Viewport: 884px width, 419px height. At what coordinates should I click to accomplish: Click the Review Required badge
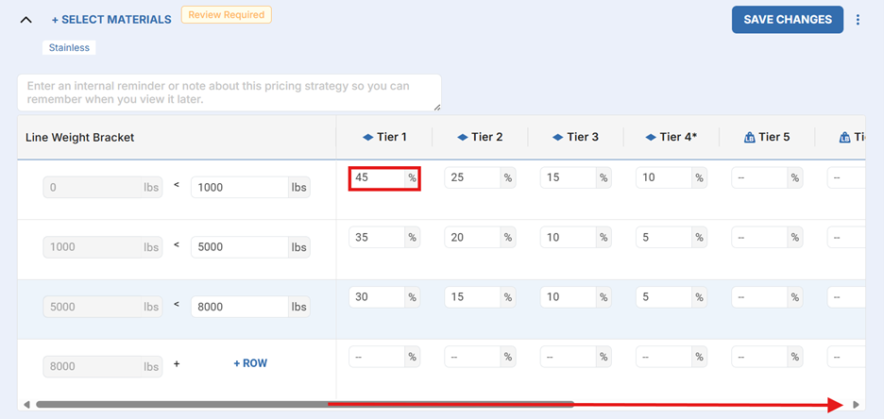pyautogui.click(x=227, y=15)
